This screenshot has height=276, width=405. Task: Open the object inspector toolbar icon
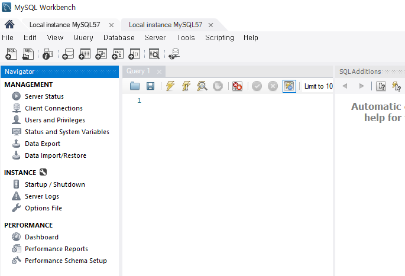pos(47,54)
